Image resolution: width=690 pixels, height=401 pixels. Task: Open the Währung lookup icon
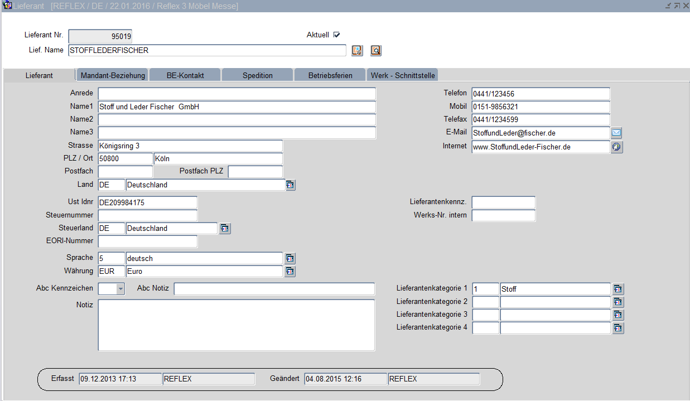(x=290, y=272)
